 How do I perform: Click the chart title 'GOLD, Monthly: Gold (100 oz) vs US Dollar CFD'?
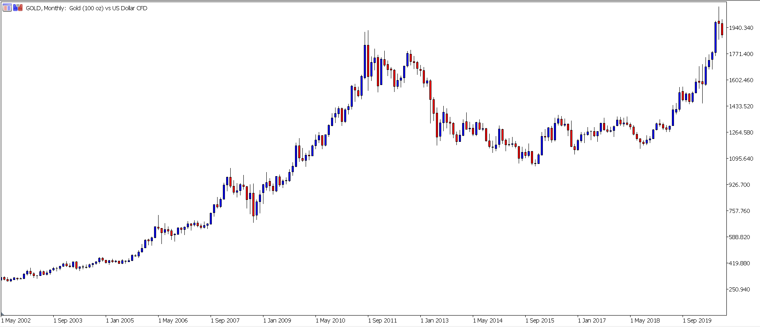point(86,8)
